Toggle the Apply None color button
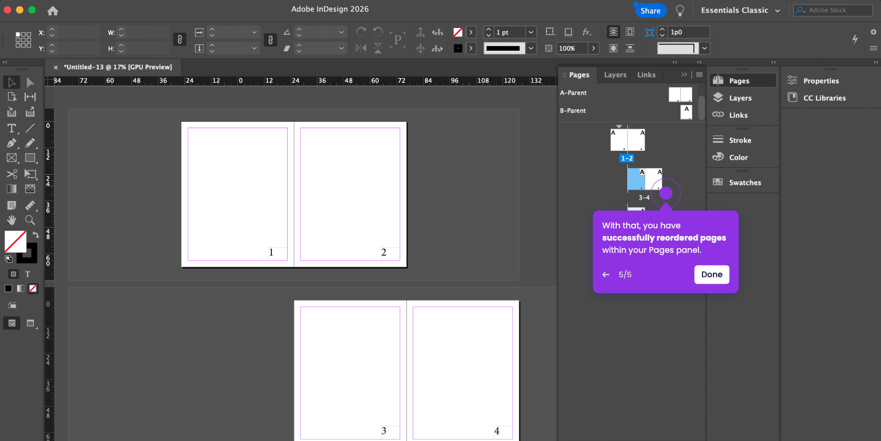 (33, 288)
